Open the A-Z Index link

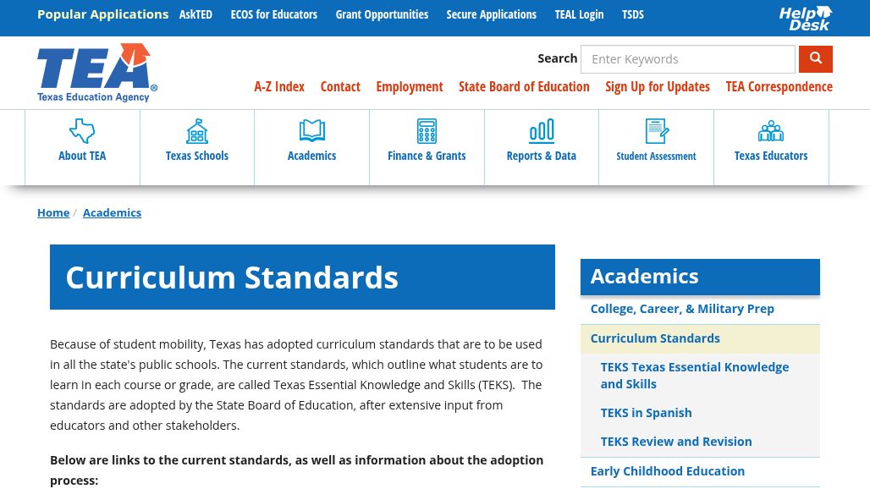click(279, 86)
